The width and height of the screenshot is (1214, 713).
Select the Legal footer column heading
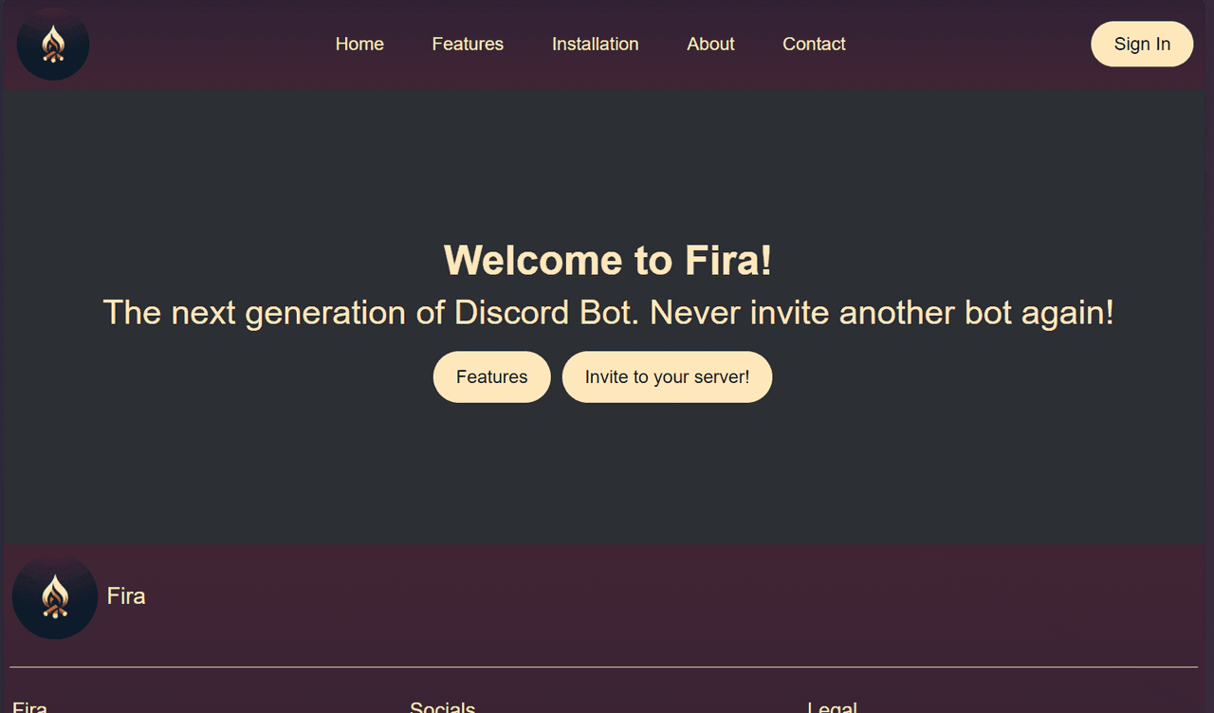click(832, 707)
